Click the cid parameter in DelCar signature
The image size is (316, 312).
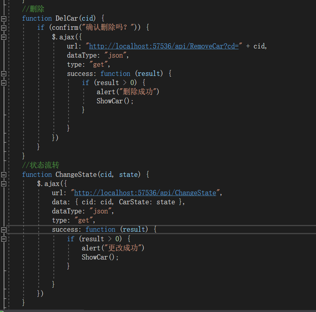87,18
